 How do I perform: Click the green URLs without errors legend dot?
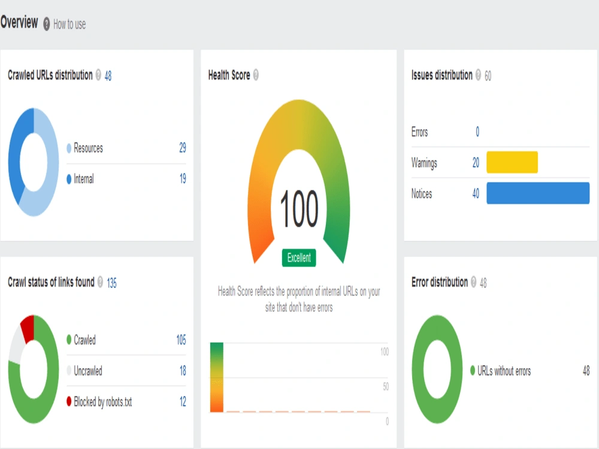[x=473, y=370]
